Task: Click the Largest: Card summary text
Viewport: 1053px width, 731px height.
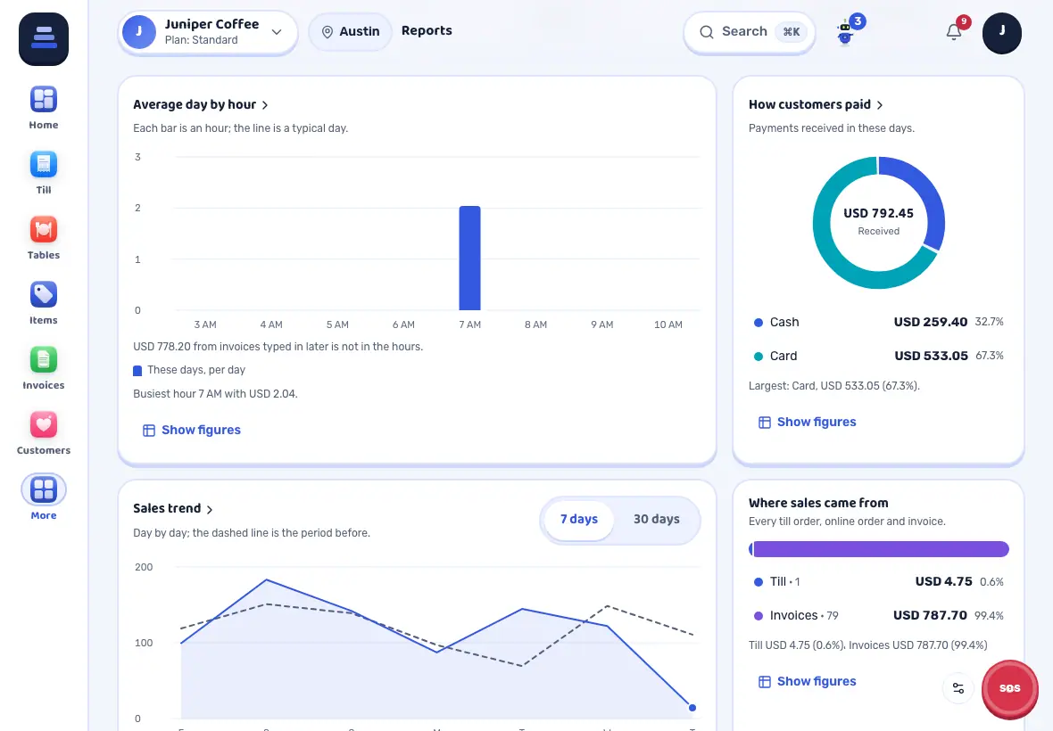Action: pyautogui.click(x=834, y=386)
